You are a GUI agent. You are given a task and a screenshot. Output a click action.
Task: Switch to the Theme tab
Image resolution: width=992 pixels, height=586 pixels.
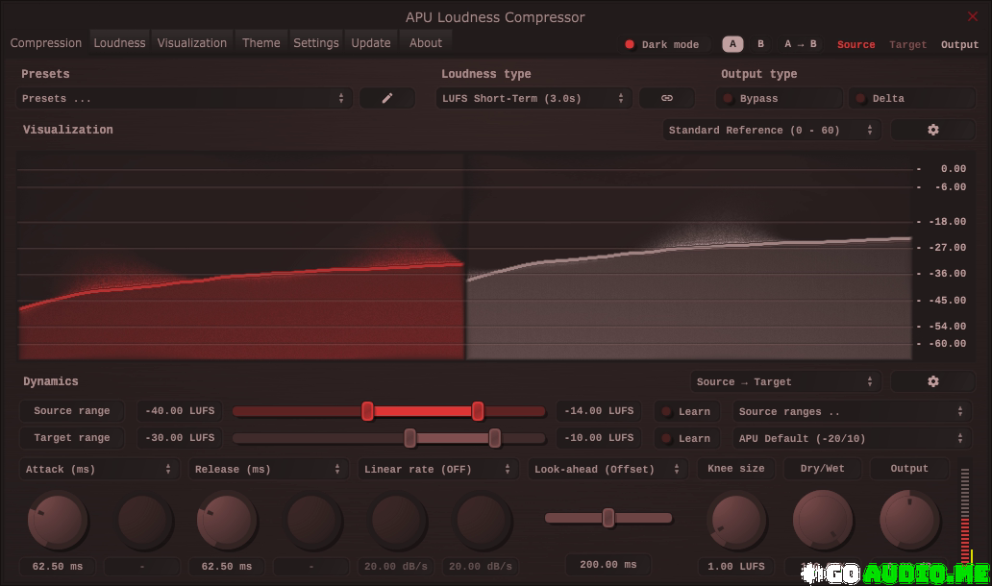click(261, 43)
